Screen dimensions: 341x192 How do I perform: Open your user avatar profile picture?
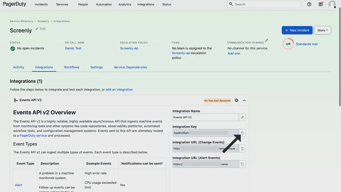click(332, 4)
